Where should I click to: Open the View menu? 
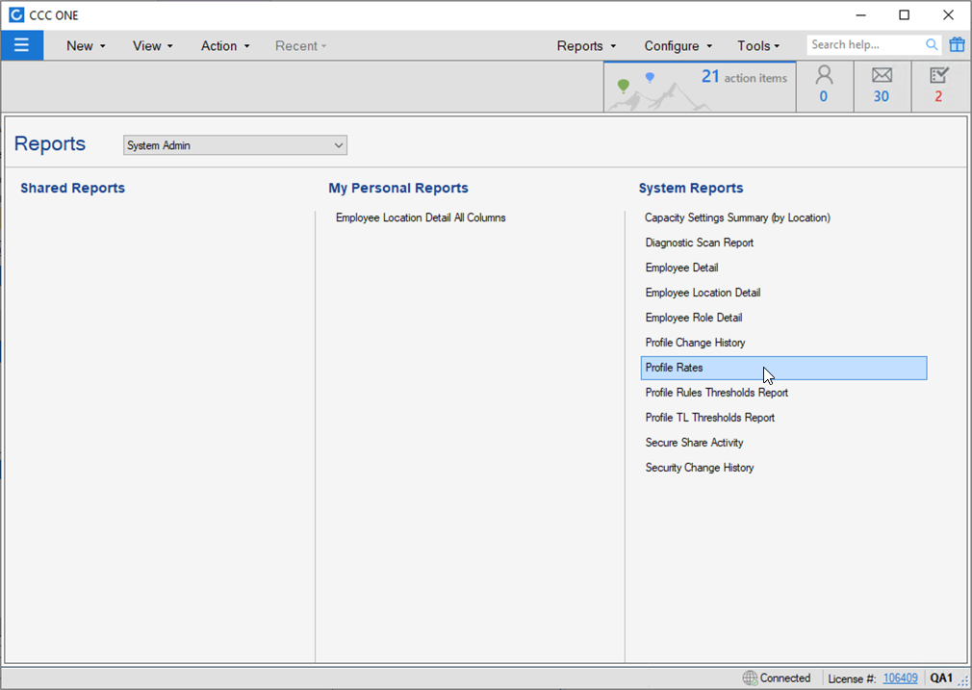pos(152,46)
